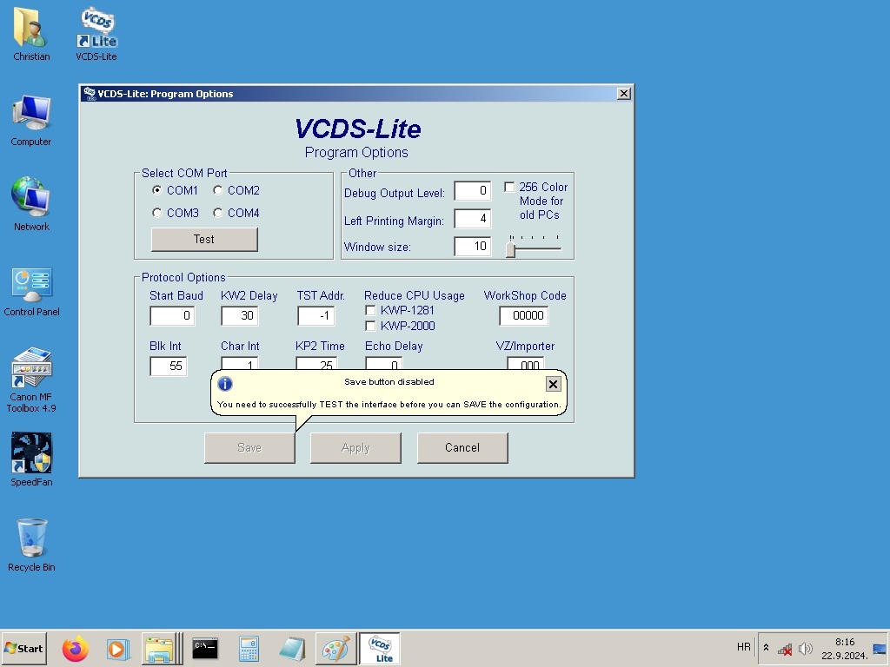
Task: Launch the SpeedFan desktop shortcut
Action: pos(31,459)
